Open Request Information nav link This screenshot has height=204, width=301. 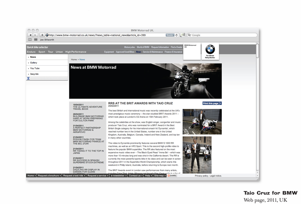coord(160,47)
